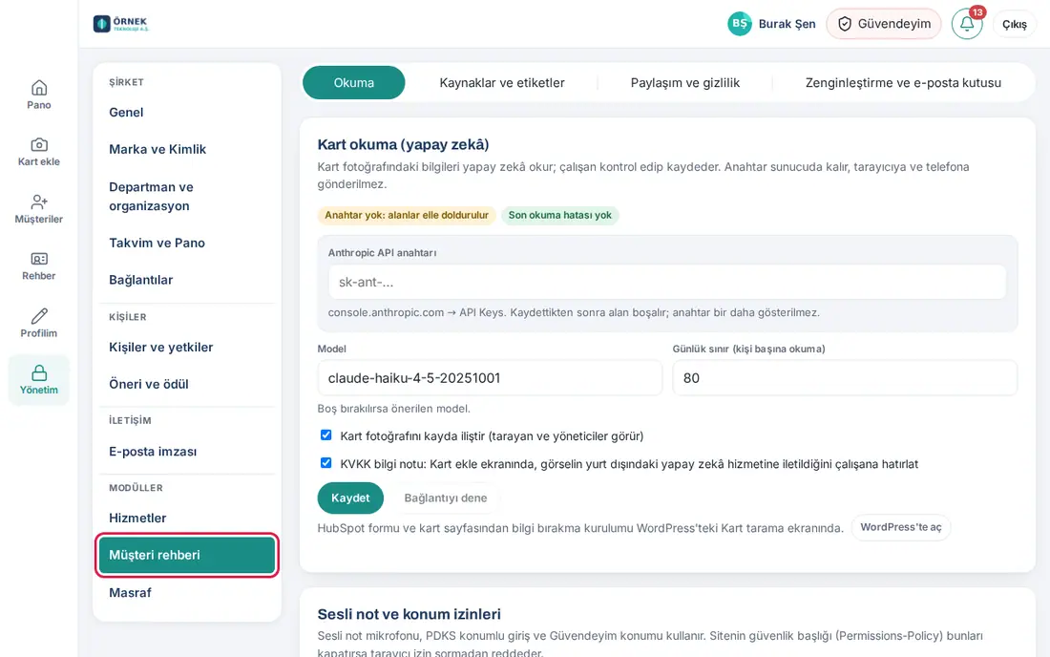The height and width of the screenshot is (657, 1050).
Task: Open Müşteriler via the person-plus icon
Action: (x=39, y=201)
